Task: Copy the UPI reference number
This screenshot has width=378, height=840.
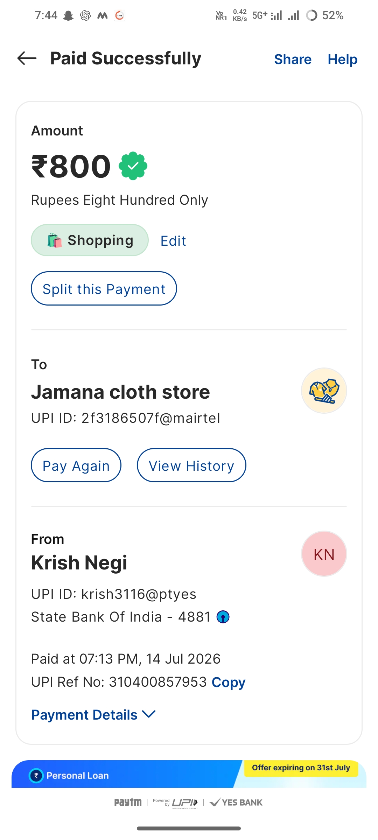Action: click(229, 682)
